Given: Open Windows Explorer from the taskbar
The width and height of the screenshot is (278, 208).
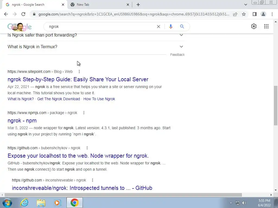Looking at the screenshot, I should click(41, 203).
